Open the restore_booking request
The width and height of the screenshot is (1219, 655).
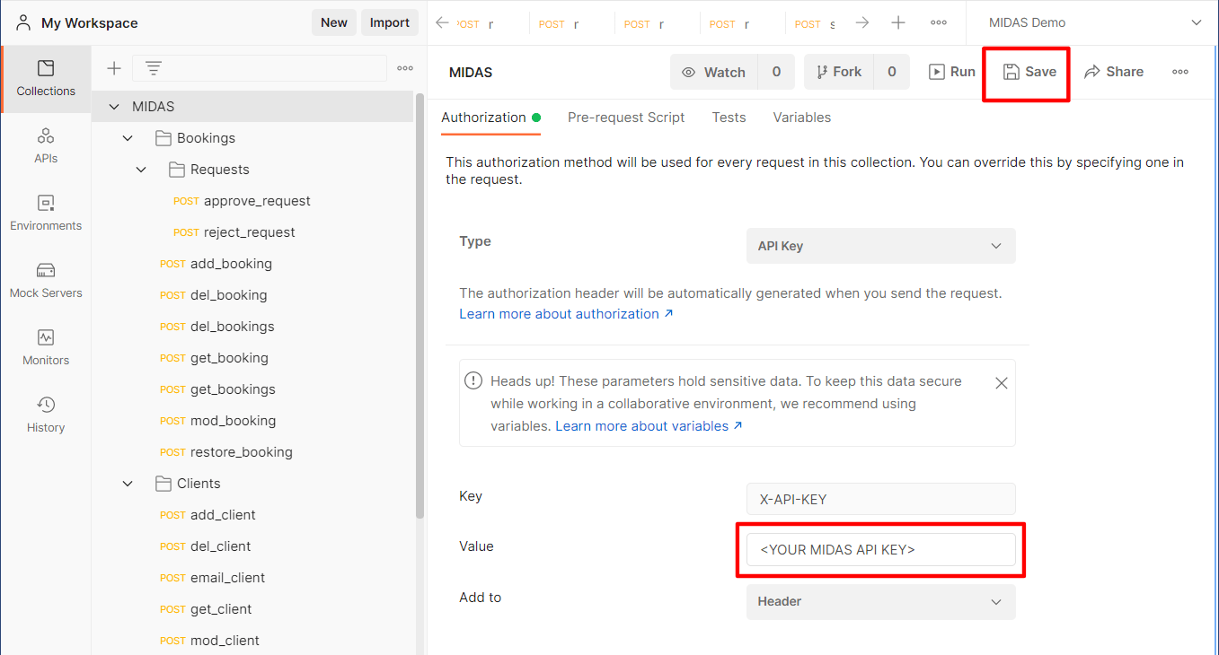(226, 452)
